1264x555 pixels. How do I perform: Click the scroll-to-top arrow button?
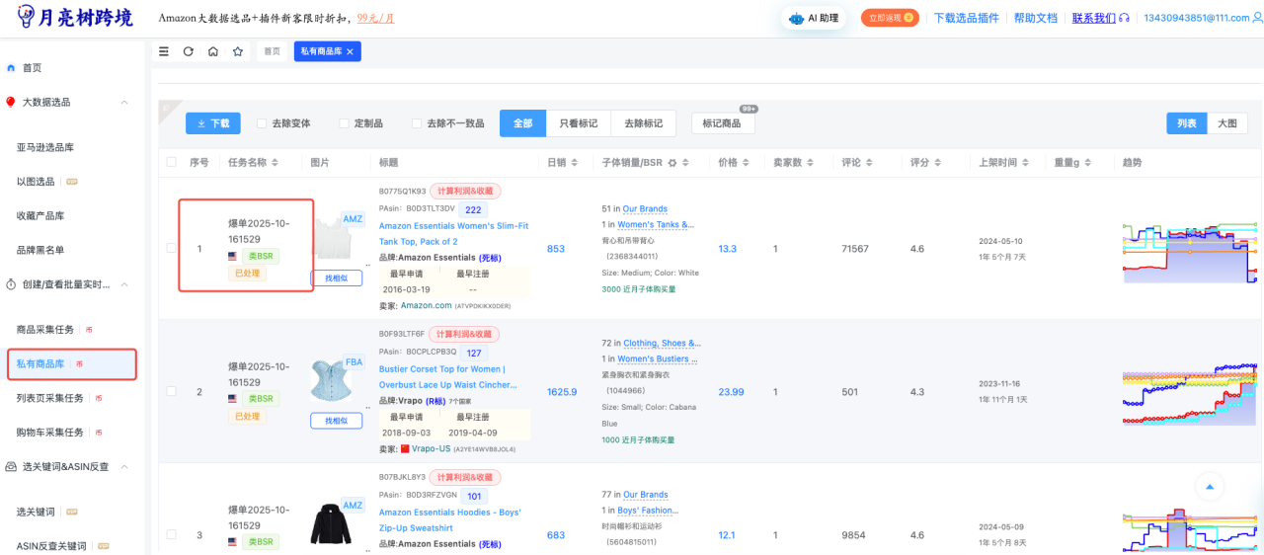1209,486
